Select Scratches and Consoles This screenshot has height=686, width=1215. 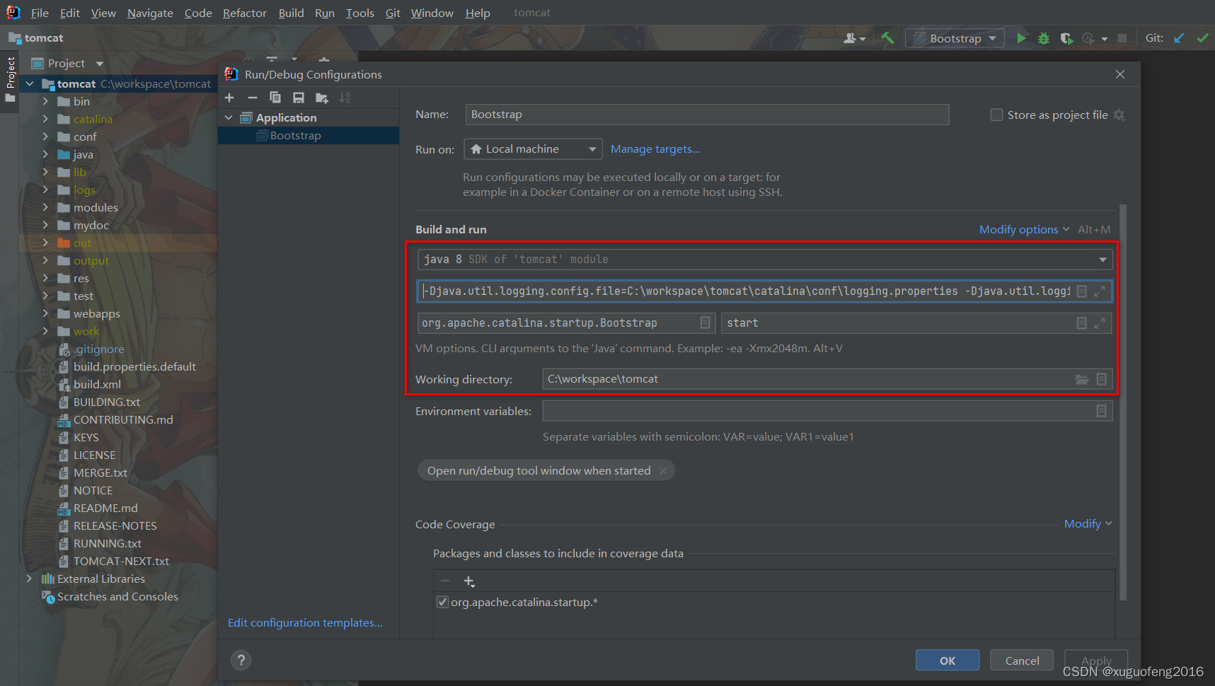[x=117, y=596]
